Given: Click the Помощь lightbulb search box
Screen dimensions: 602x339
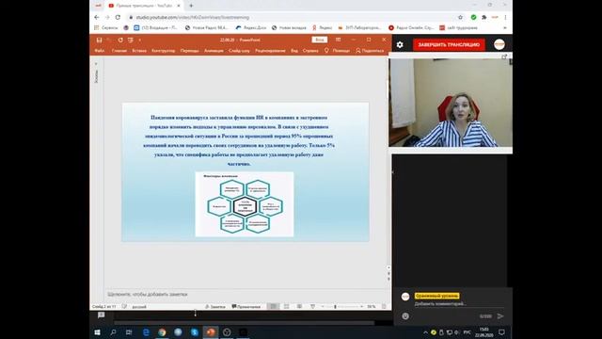Looking at the screenshot, I should 337,51.
